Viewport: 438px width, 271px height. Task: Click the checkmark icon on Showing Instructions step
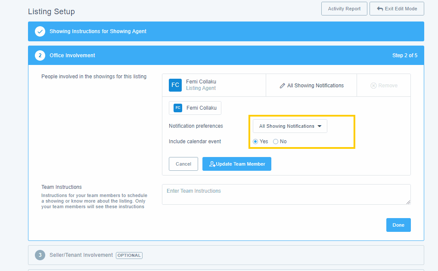(x=40, y=31)
